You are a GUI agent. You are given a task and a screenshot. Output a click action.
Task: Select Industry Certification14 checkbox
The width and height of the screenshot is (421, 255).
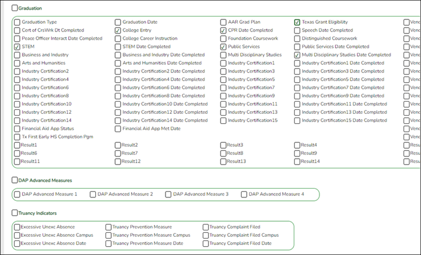coord(17,121)
